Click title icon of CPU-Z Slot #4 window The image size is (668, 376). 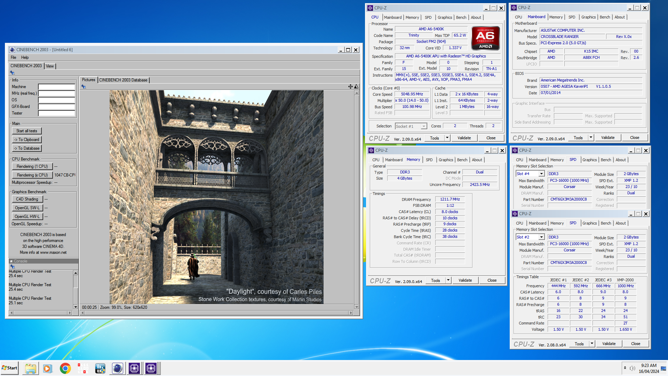(515, 150)
